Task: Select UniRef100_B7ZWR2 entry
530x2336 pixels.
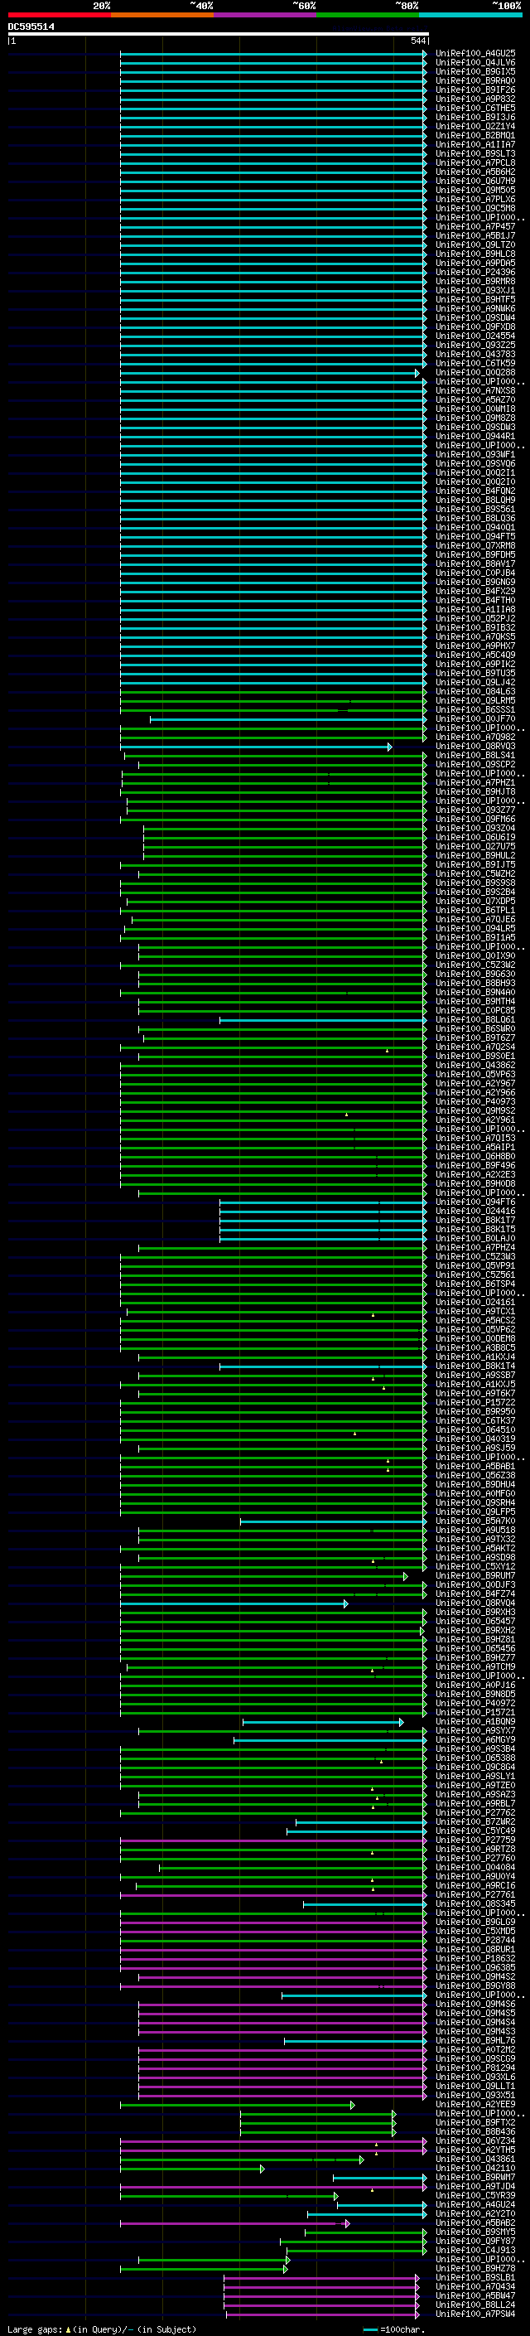Action: coord(475,1822)
